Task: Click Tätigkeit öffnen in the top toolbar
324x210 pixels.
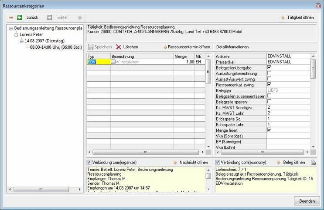Action: tap(297, 17)
